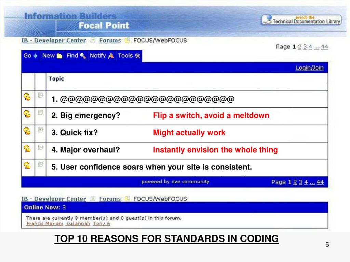
Task: Click the status icon for Big emergency topic
Action: [27, 114]
